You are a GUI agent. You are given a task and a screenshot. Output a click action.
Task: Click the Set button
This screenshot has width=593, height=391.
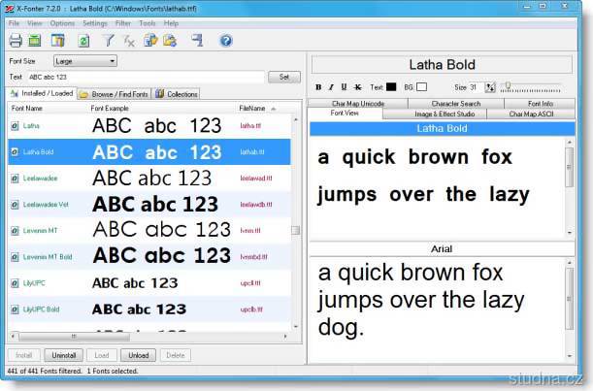coord(284,77)
